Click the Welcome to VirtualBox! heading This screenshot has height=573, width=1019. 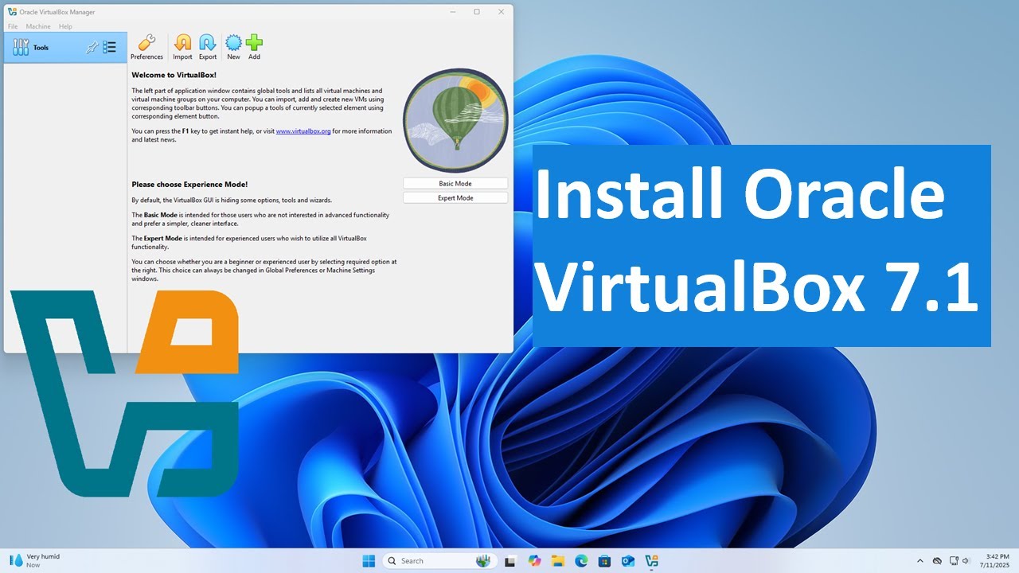pos(174,75)
